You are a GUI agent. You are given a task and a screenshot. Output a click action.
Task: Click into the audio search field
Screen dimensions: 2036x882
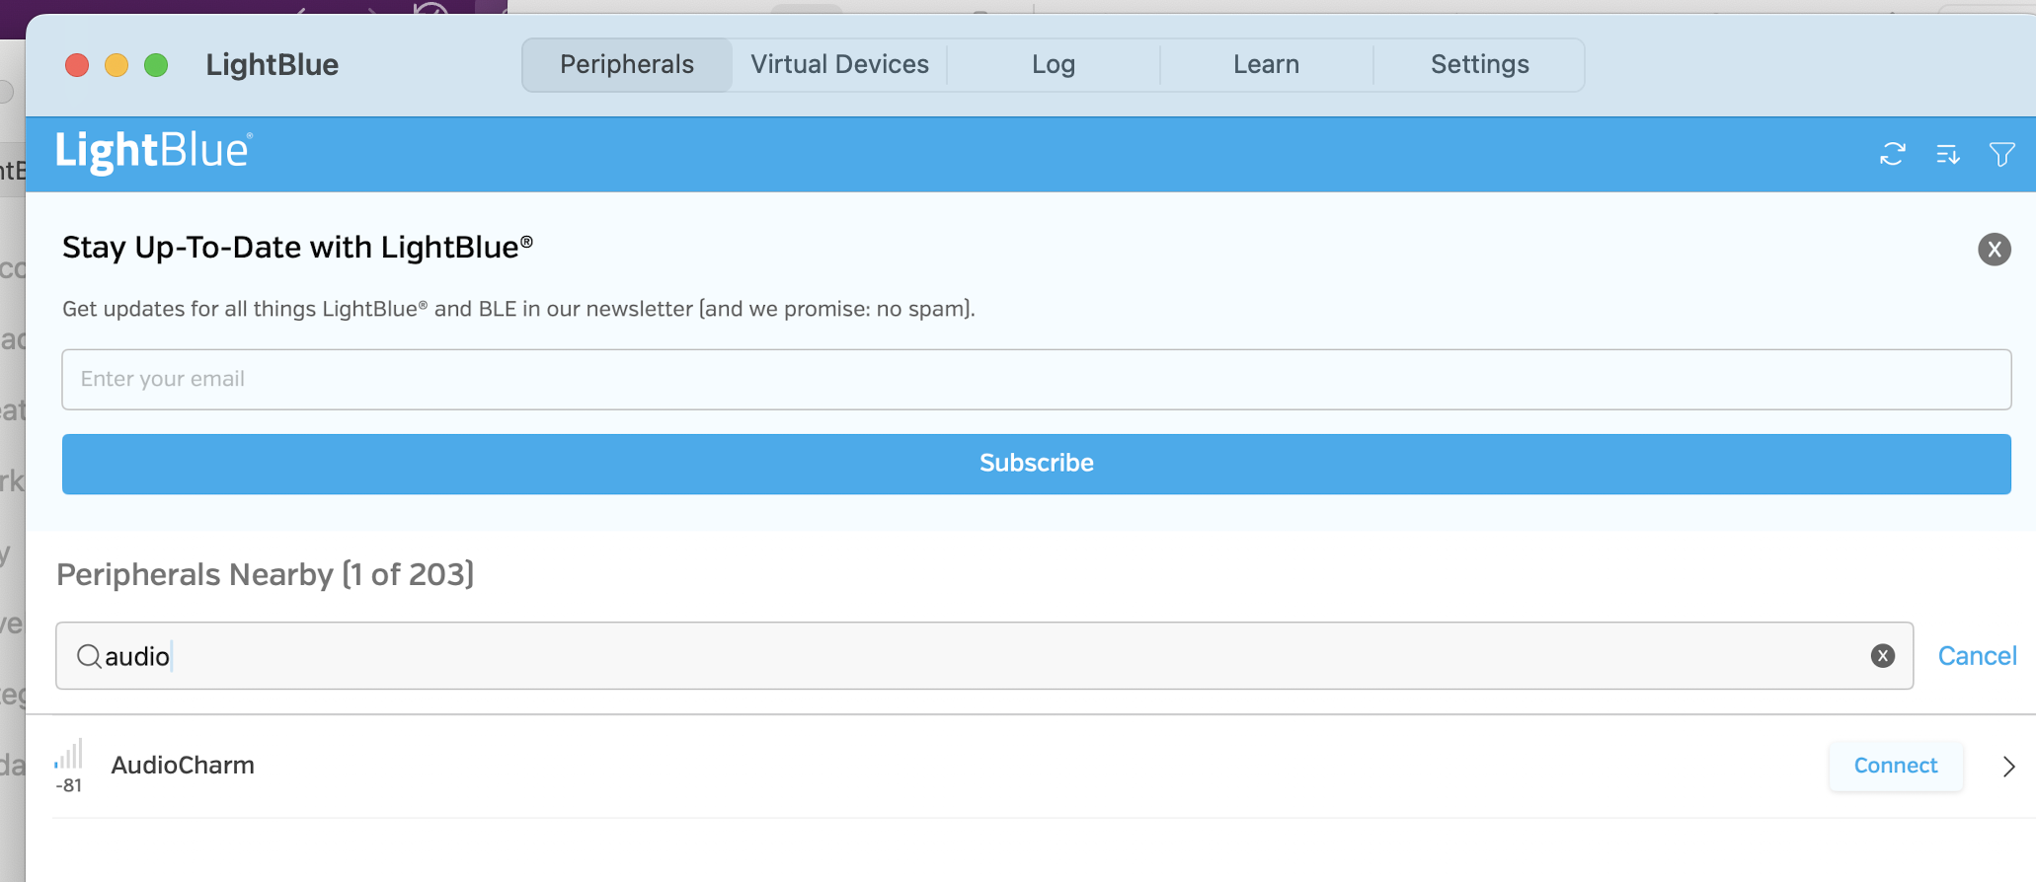tap(987, 656)
